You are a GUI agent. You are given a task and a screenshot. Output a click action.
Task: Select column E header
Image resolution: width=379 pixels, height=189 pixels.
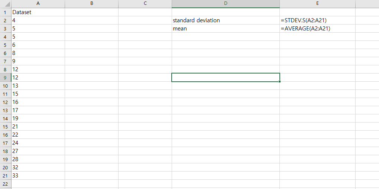tap(317, 4)
